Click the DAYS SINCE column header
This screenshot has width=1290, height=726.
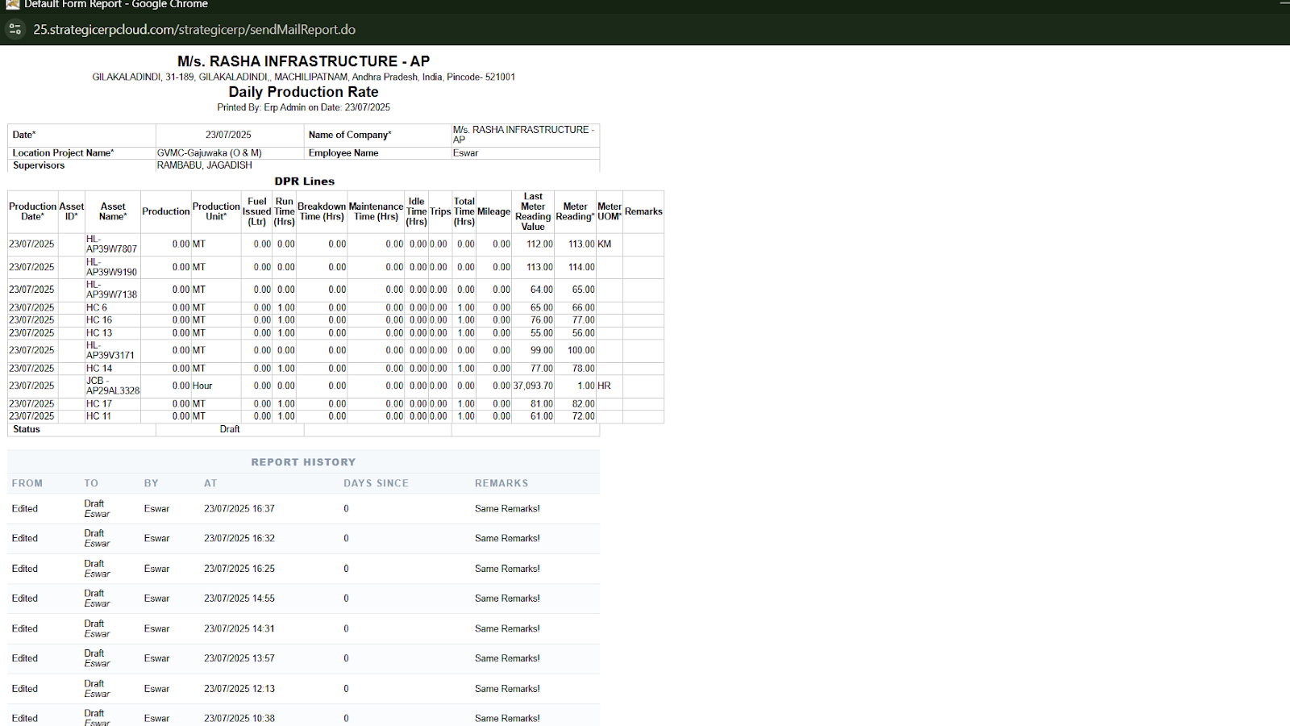376,483
